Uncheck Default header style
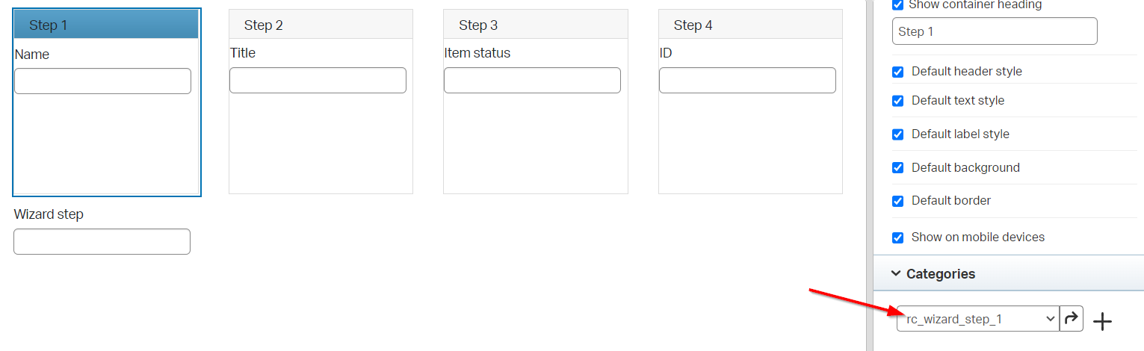Screen dimensions: 1144x351 (x=898, y=72)
